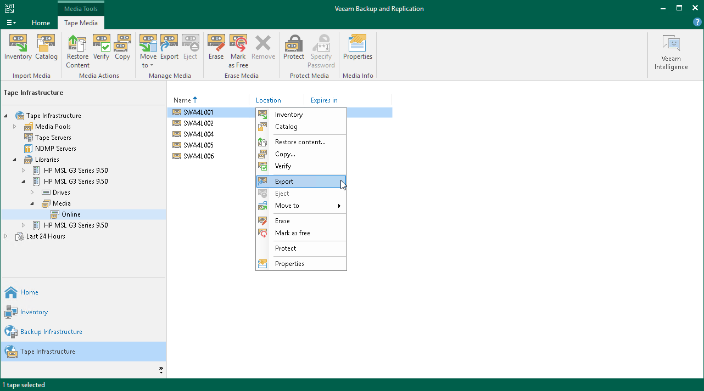Click Mark as Free in ribbon

238,52
